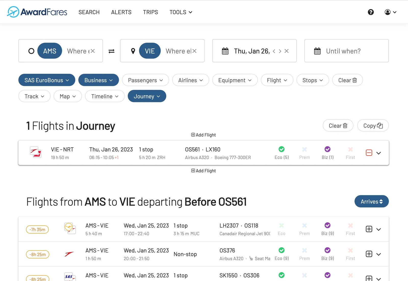Add SK1550 flight to journey

click(369, 278)
